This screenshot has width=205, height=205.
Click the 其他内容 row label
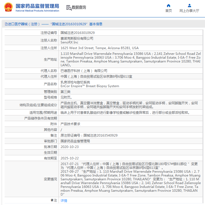click(x=50, y=130)
